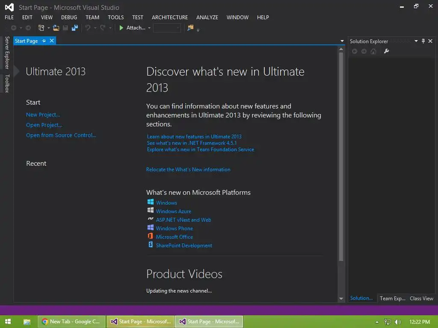Viewport: 438px width, 328px height.
Task: Click the Start Page vertical scrollbar thumb
Action: pos(341,156)
